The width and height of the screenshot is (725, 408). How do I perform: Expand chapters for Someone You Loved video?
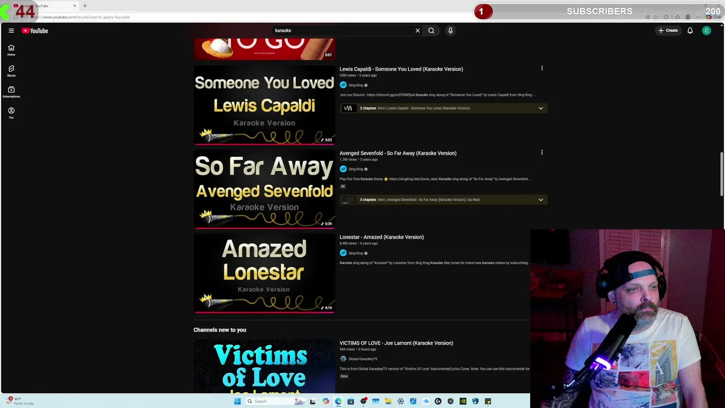coord(540,108)
